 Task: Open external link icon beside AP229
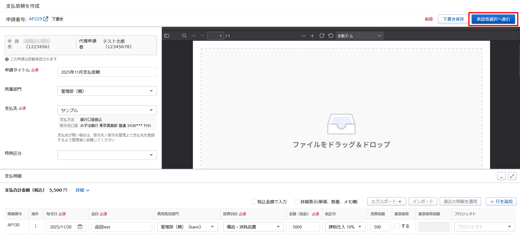click(46, 19)
